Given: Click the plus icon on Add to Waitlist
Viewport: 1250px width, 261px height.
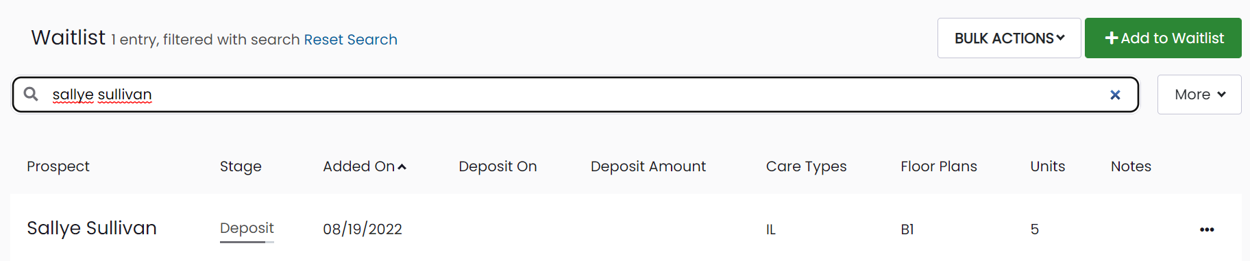Looking at the screenshot, I should click(x=1112, y=38).
